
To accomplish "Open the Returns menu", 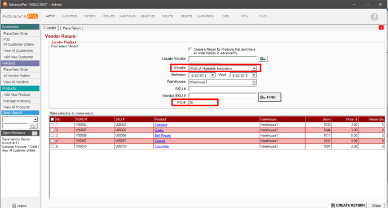I will point(167,16).
